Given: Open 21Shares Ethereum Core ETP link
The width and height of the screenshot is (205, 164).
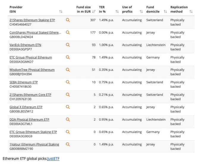Looking at the screenshot, I should coord(30,95).
